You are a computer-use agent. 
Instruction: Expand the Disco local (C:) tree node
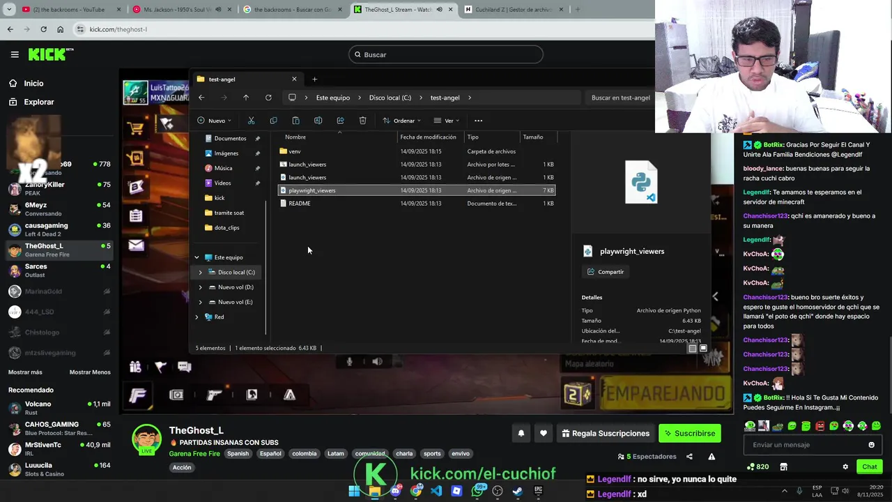201,273
